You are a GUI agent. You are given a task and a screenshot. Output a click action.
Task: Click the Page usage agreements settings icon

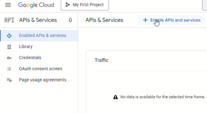(x=9, y=80)
